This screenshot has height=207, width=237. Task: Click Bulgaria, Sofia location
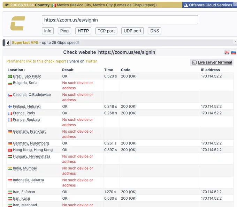25,83
